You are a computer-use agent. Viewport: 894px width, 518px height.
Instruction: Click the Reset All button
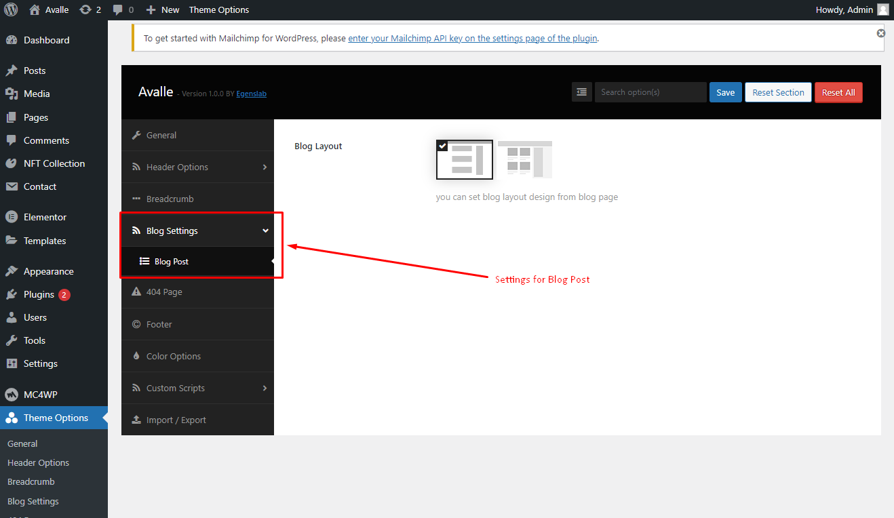[x=838, y=92]
